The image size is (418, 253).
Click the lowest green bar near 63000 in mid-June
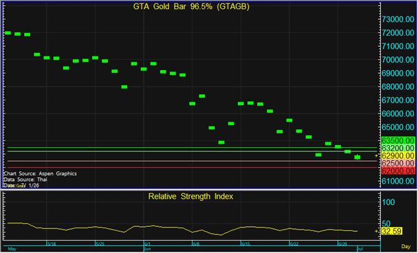221,142
